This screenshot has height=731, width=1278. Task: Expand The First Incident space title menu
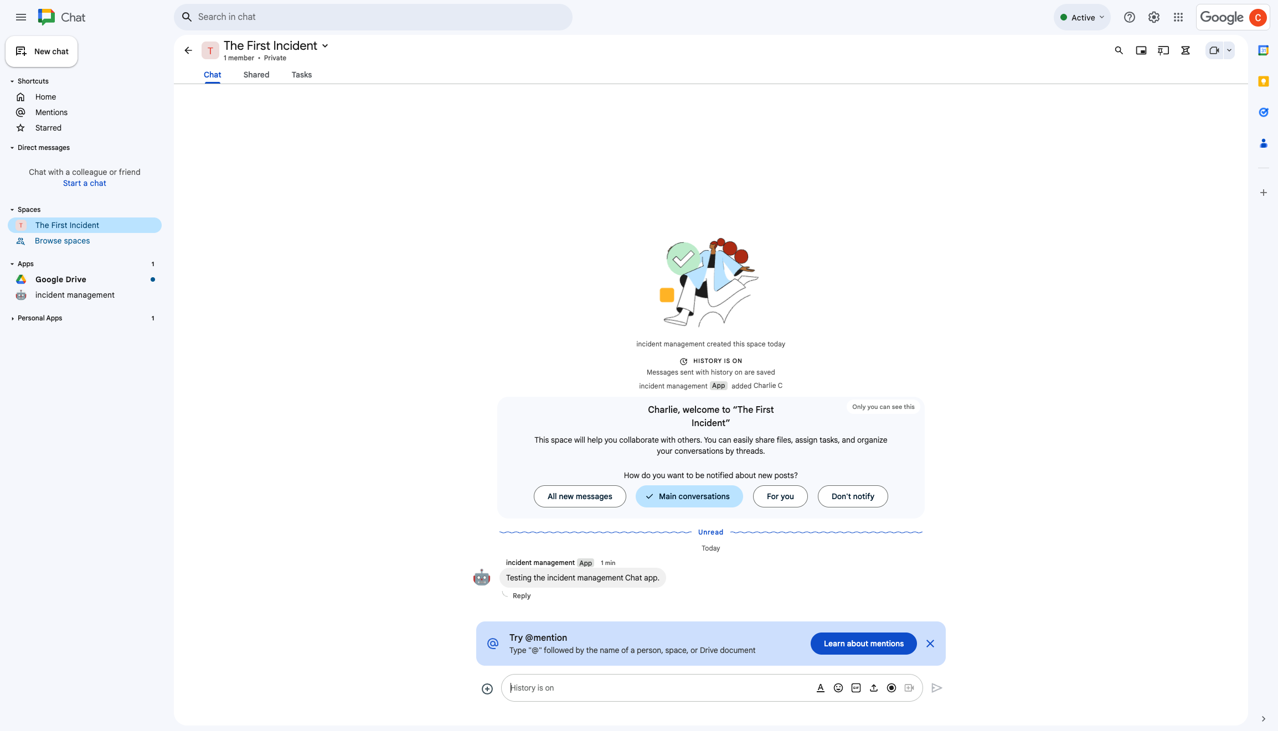pos(325,46)
